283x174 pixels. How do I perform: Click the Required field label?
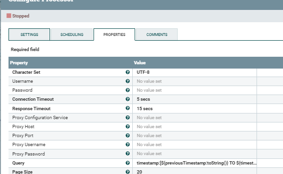pos(25,50)
